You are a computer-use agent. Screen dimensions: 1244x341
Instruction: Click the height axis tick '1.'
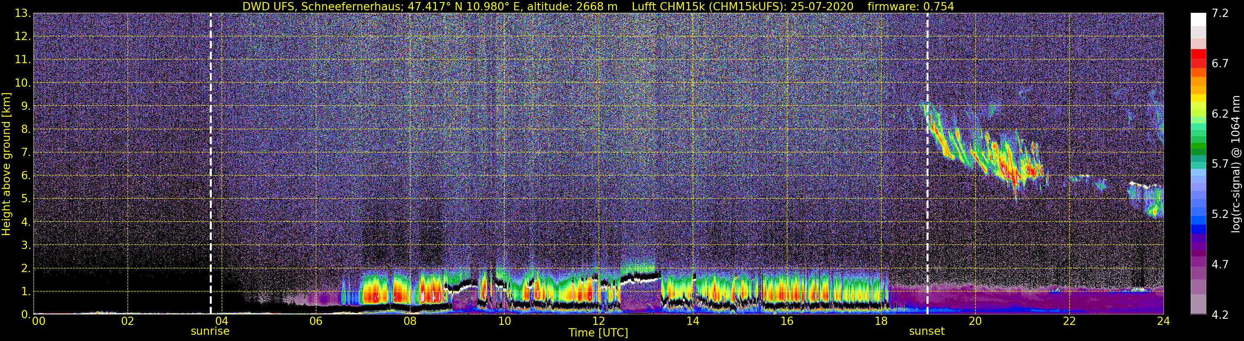click(x=26, y=292)
